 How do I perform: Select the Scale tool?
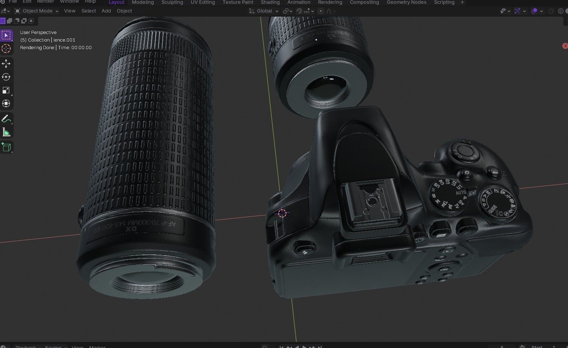pos(6,90)
